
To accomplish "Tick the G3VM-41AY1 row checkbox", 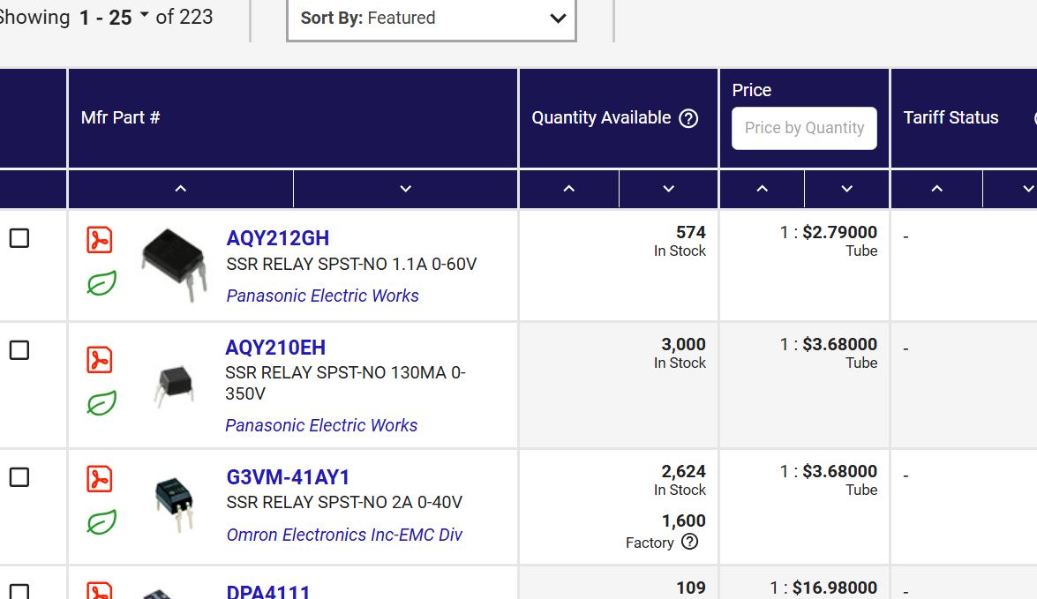I will point(19,477).
